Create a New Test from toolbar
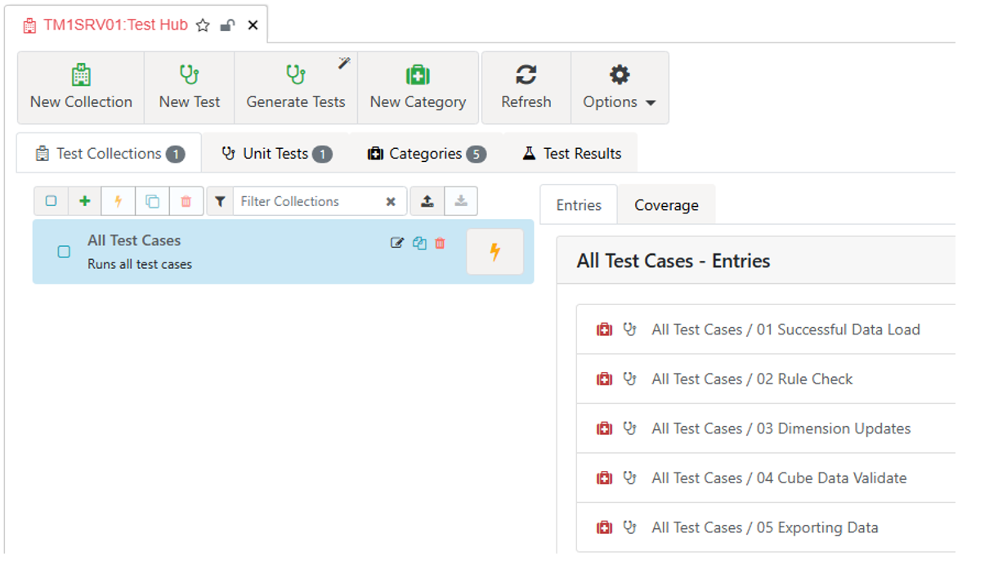This screenshot has width=998, height=565. pos(190,87)
